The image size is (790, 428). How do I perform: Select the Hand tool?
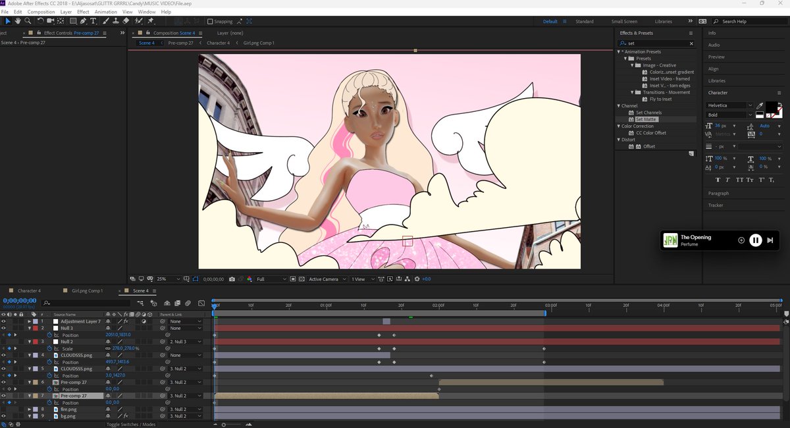17,21
